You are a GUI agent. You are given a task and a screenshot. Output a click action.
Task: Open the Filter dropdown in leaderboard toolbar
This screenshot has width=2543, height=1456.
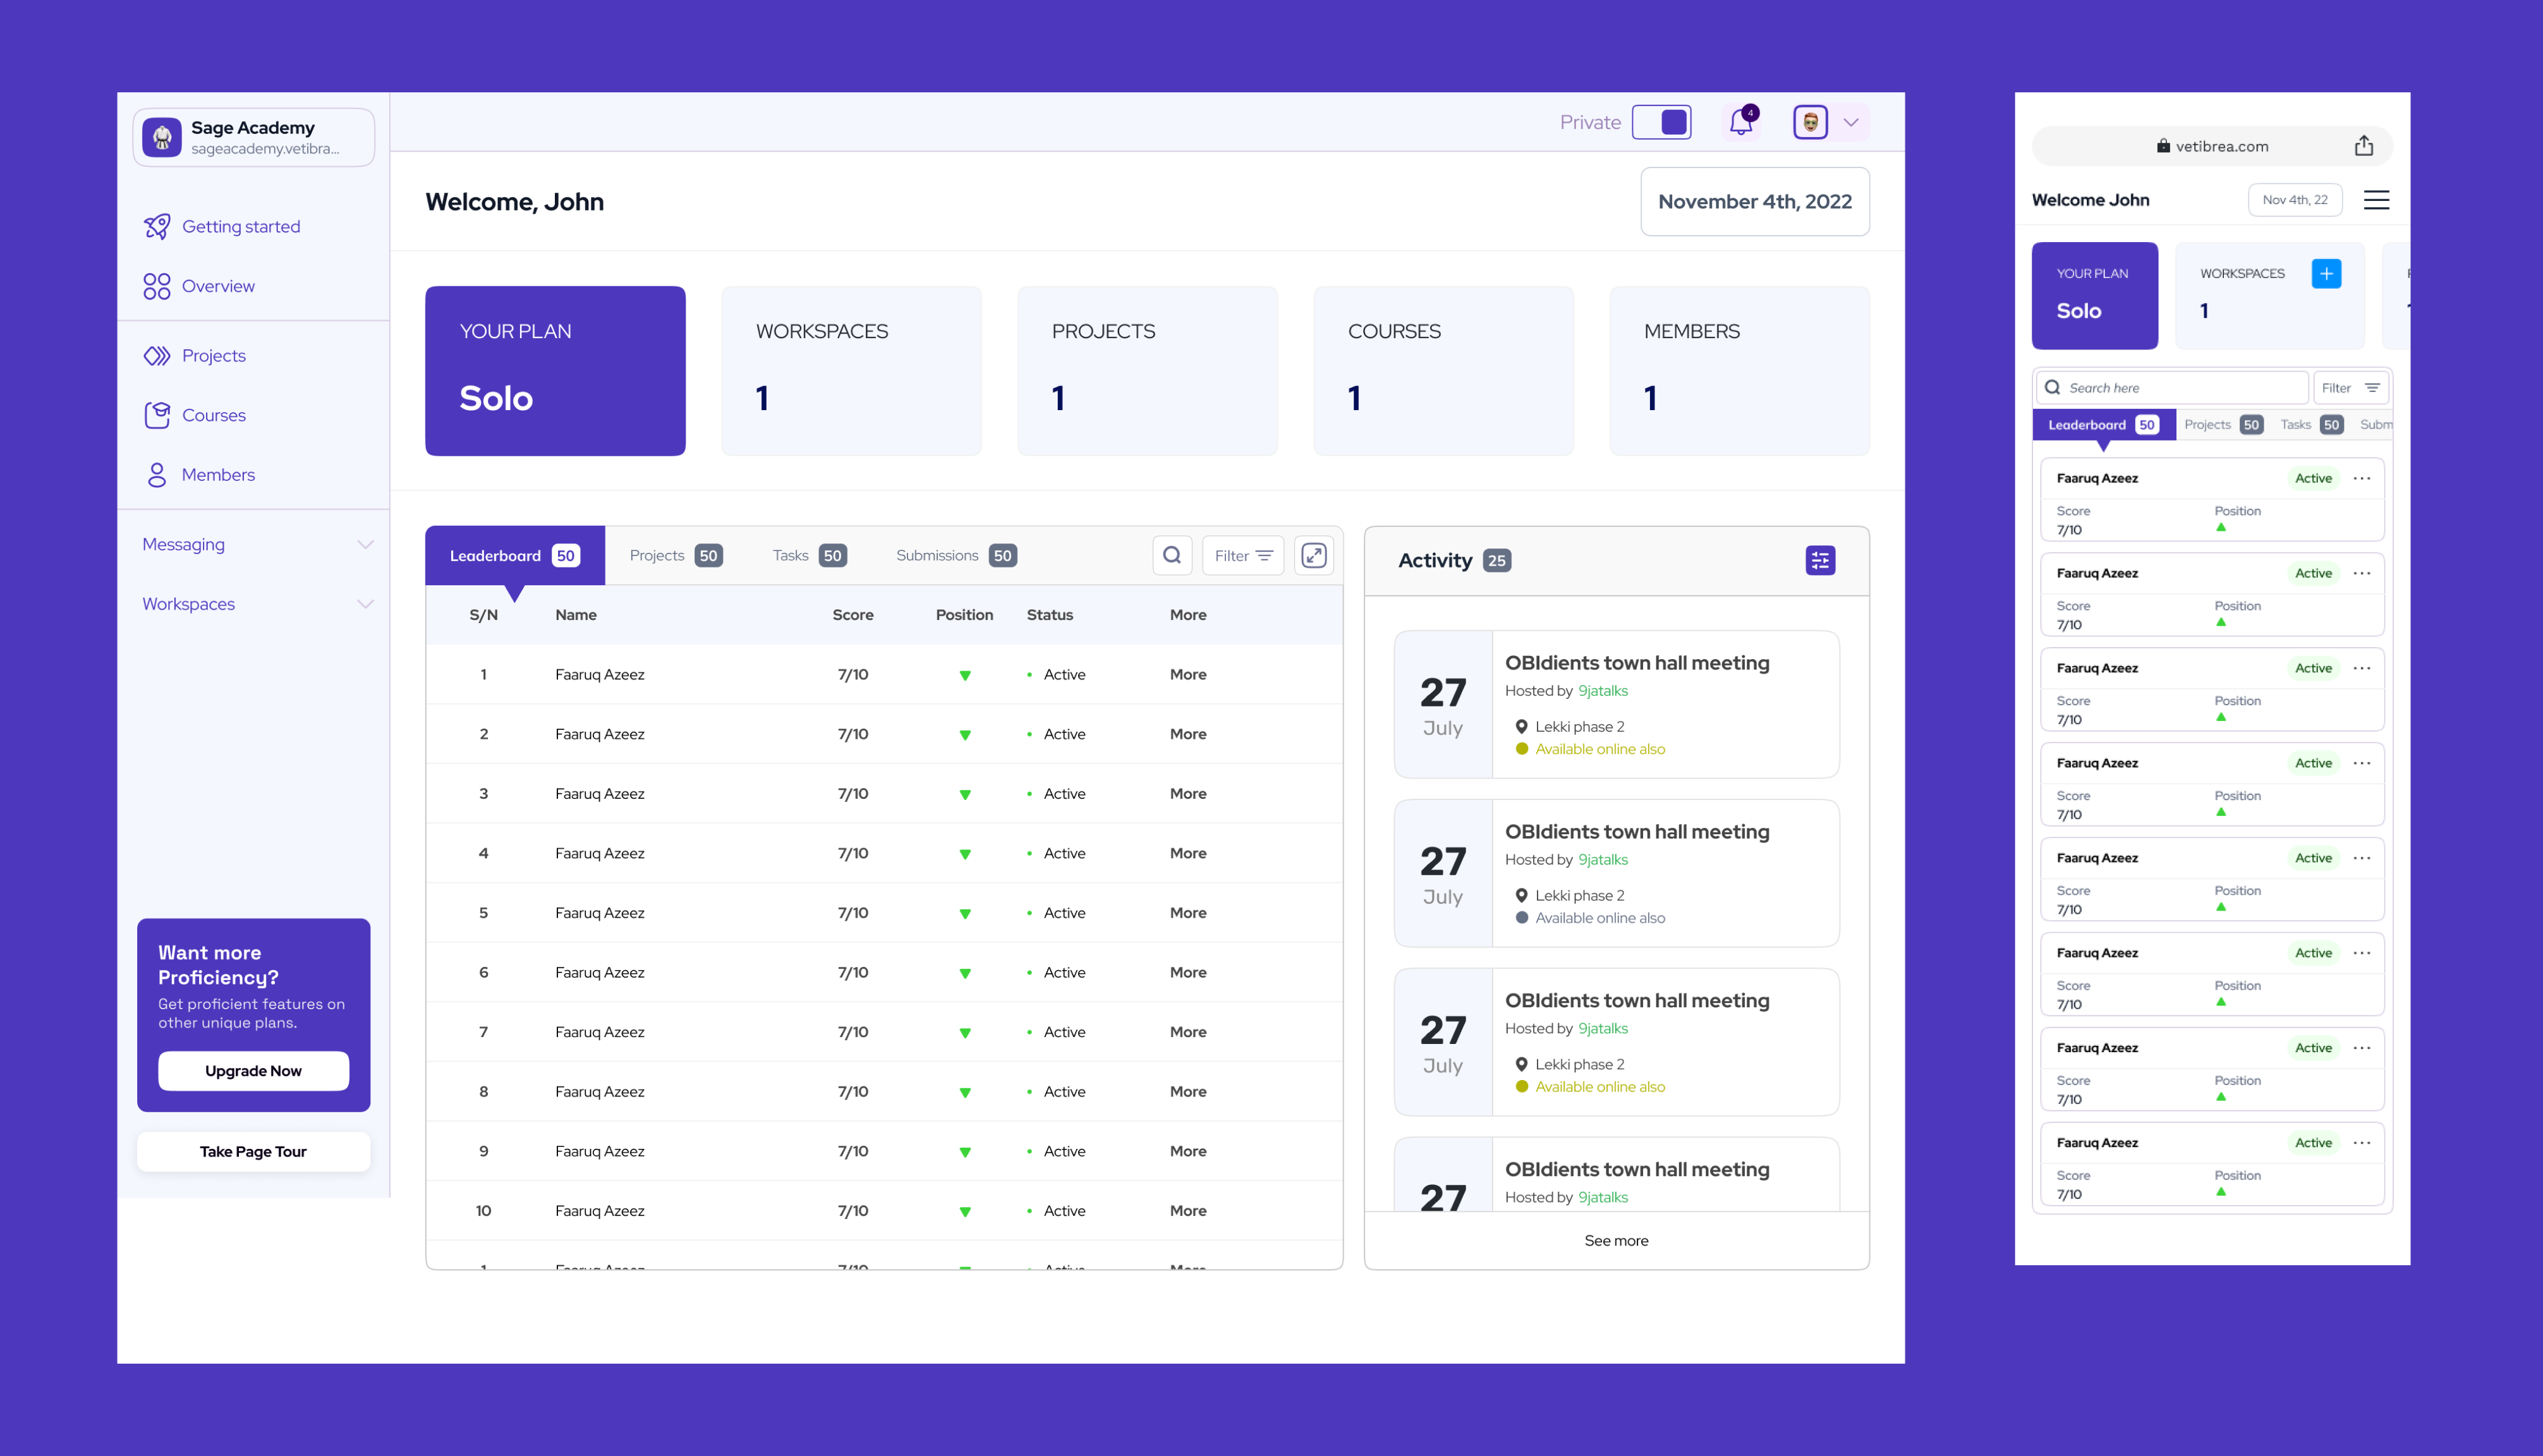pyautogui.click(x=1243, y=555)
